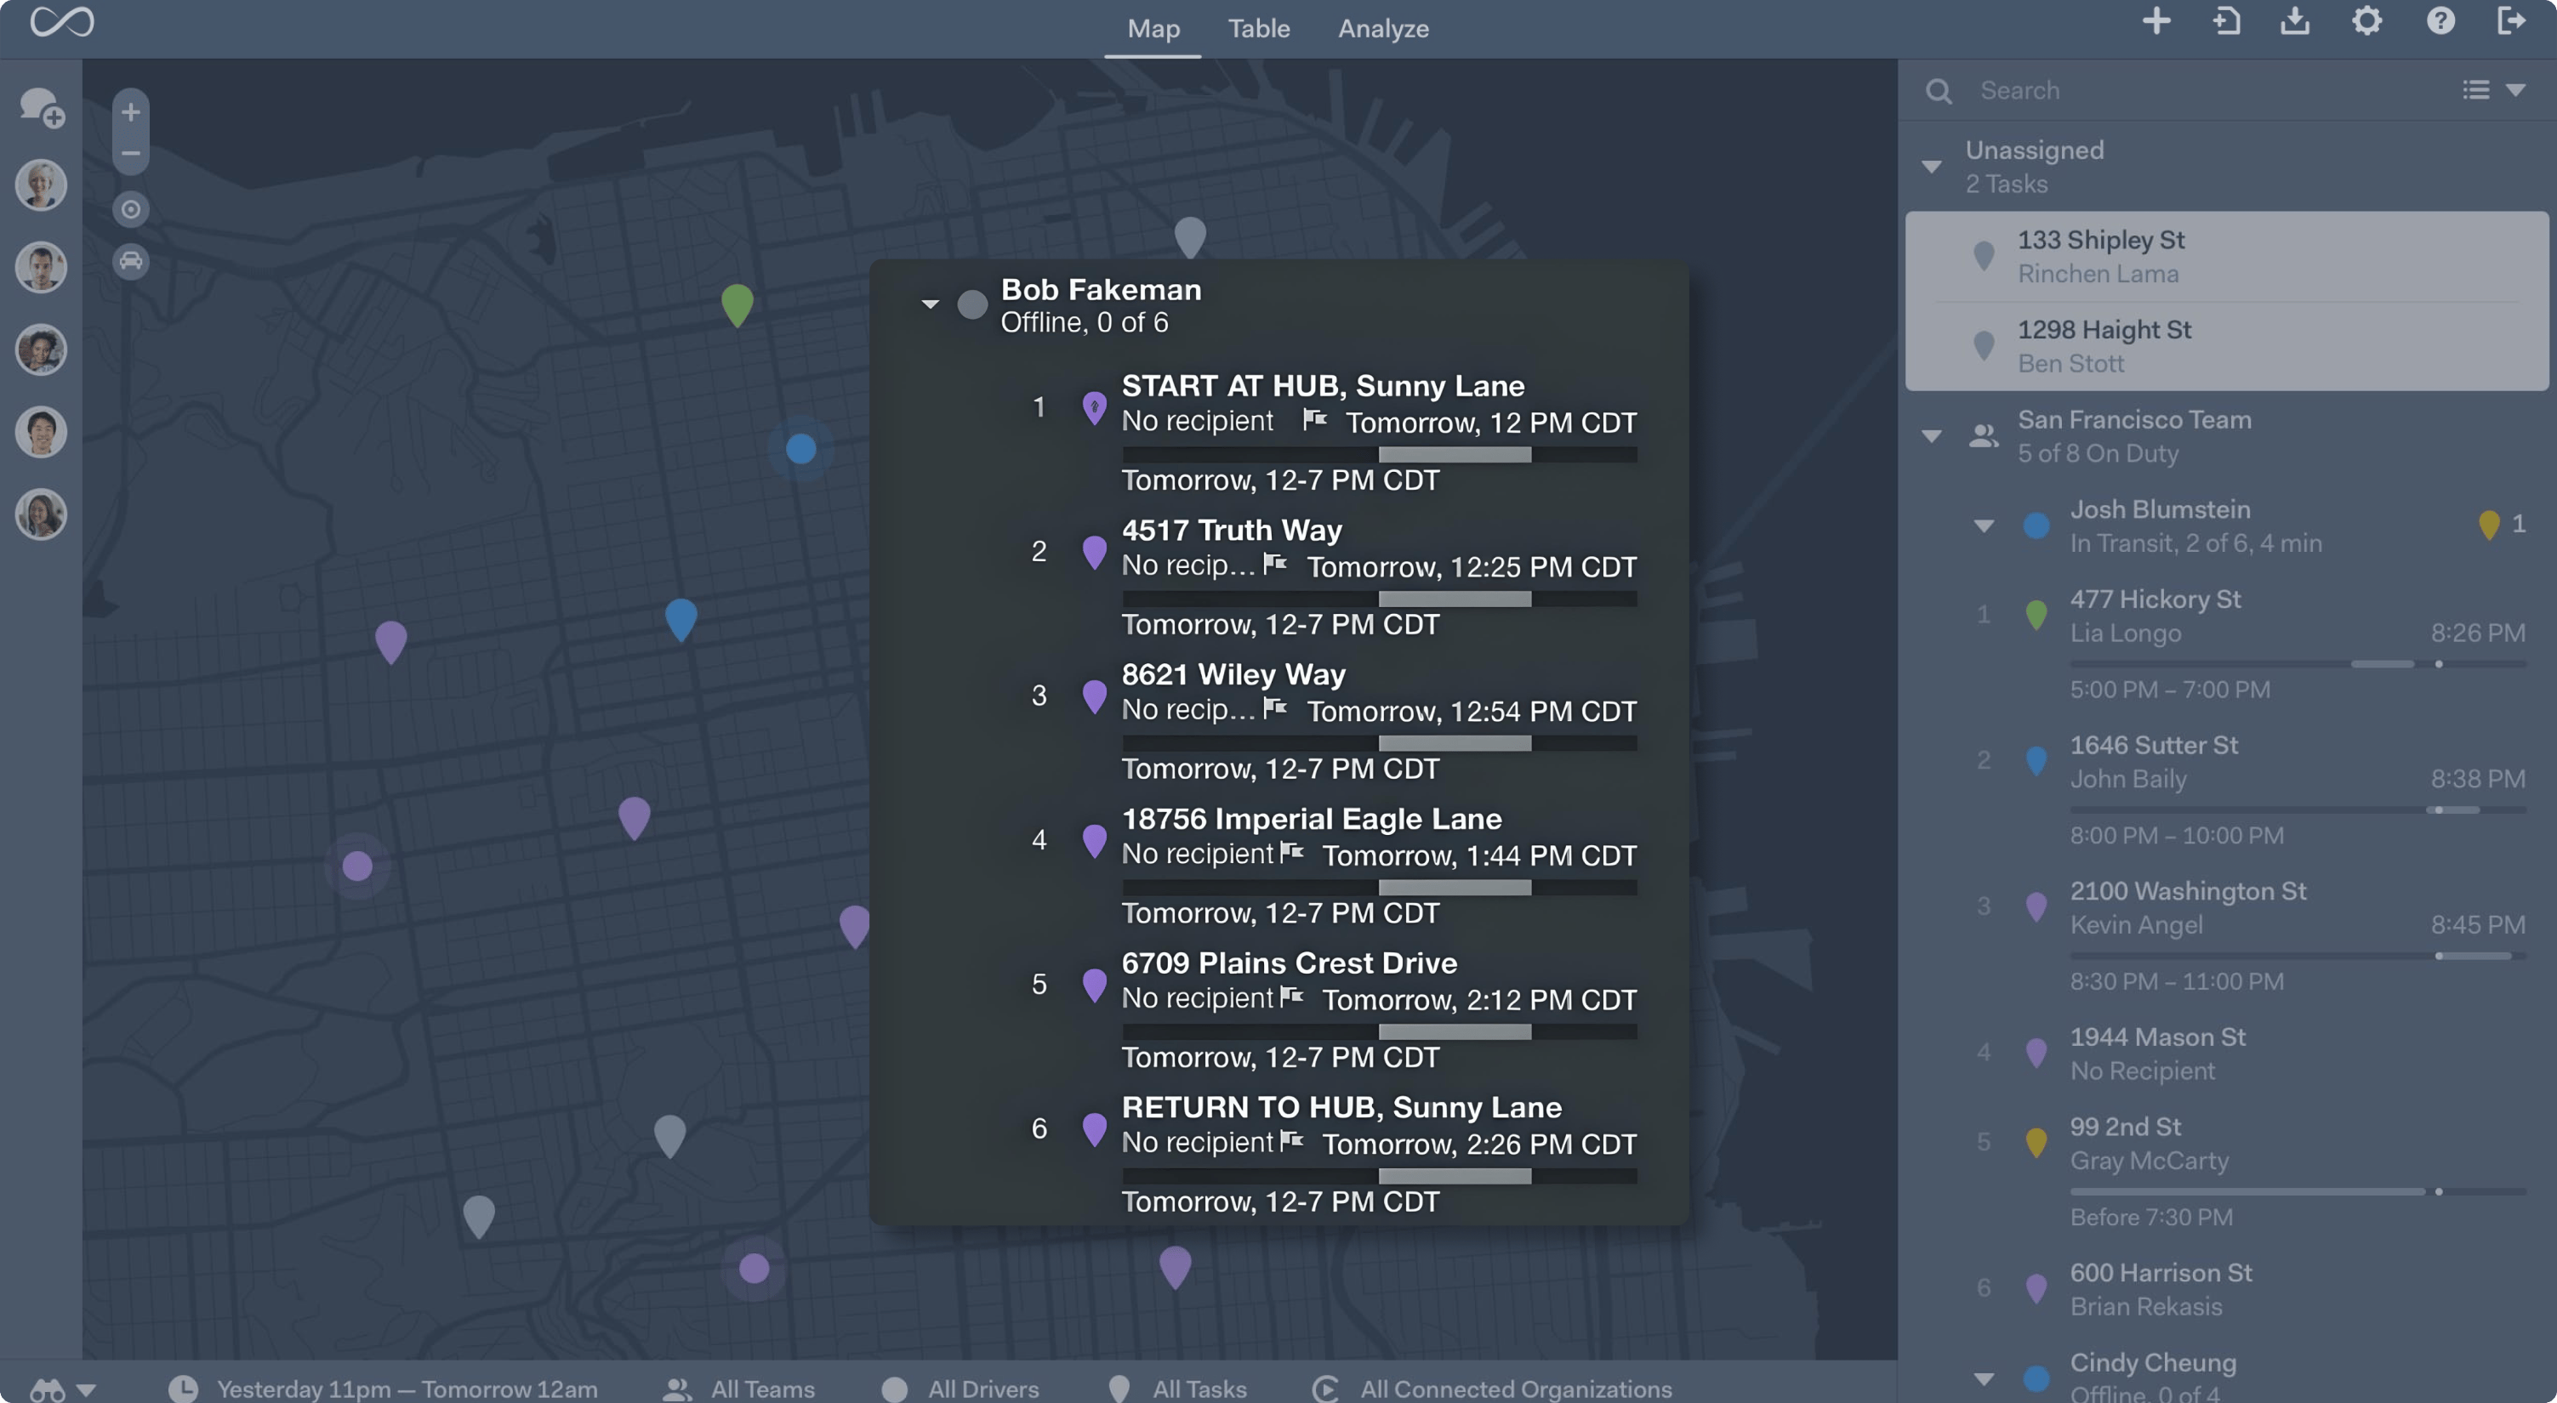
Task: Click the download export icon
Action: click(x=2294, y=21)
